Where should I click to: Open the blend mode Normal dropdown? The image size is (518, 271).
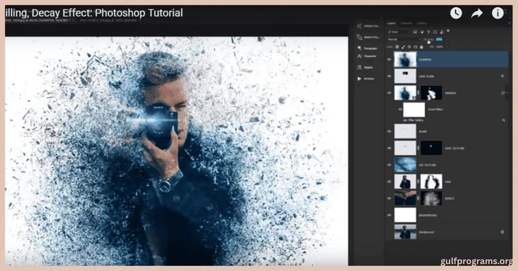coord(404,39)
